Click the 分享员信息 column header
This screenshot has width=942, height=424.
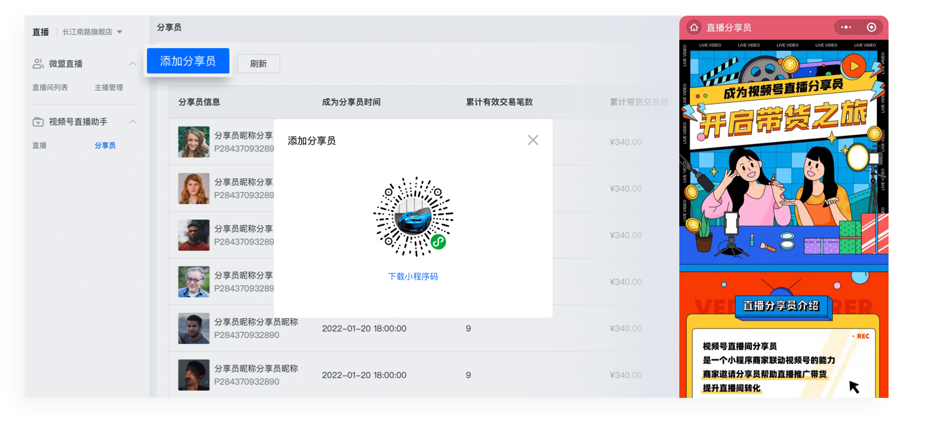point(199,102)
